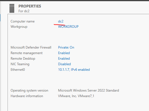Select the Remote management label
149x111 pixels.
27,53
